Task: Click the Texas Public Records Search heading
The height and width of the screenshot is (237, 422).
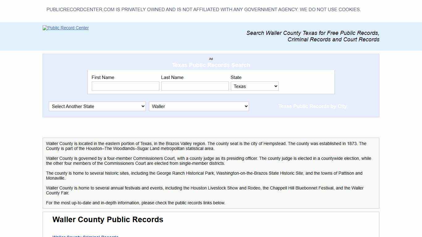Action: (x=211, y=65)
